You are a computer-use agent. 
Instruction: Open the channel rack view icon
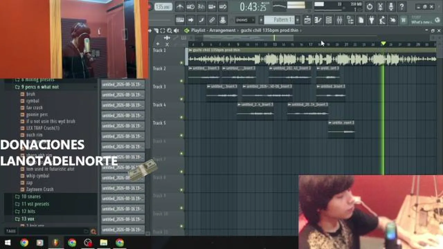[329, 20]
